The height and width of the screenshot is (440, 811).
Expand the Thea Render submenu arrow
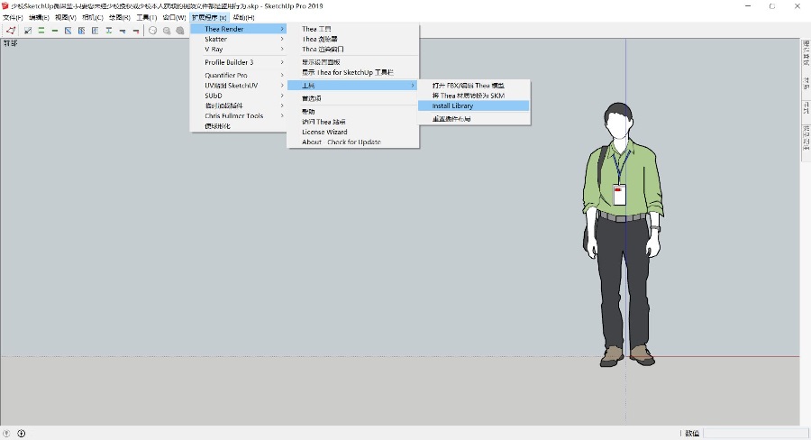point(282,29)
